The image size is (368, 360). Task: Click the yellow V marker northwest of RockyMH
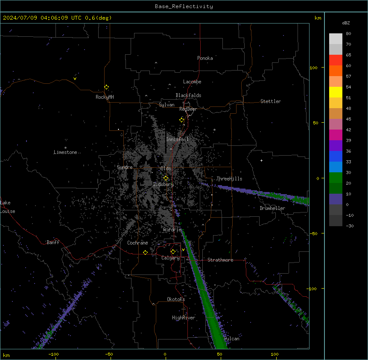(75, 79)
